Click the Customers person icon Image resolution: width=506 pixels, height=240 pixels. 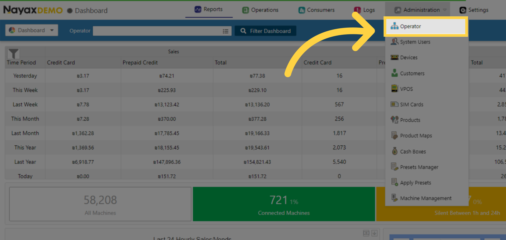pyautogui.click(x=395, y=73)
